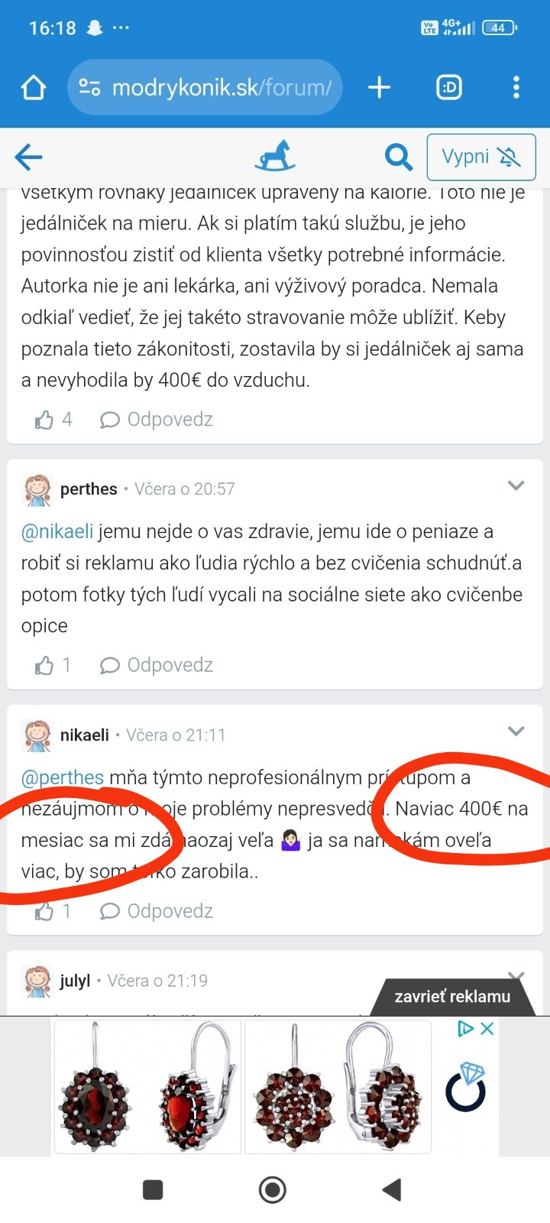Open the @nikaeli mention link
Screen dimensions: 550x1223
click(57, 531)
